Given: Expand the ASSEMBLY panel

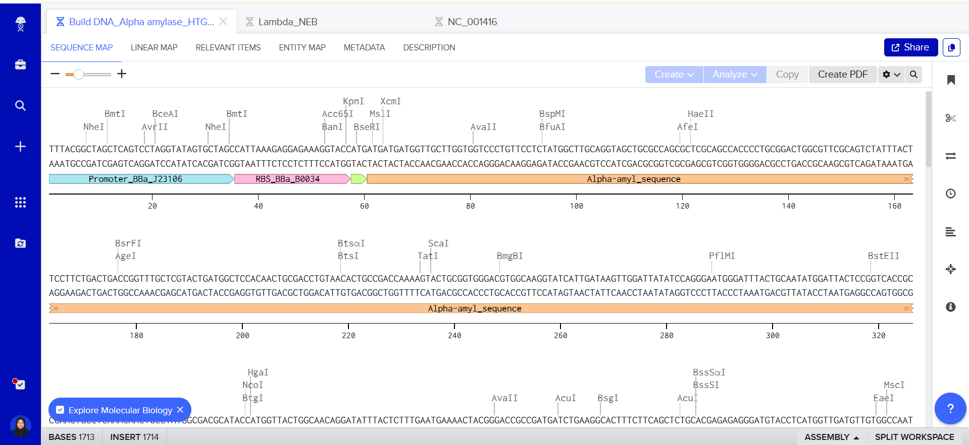Looking at the screenshot, I should coord(831,437).
